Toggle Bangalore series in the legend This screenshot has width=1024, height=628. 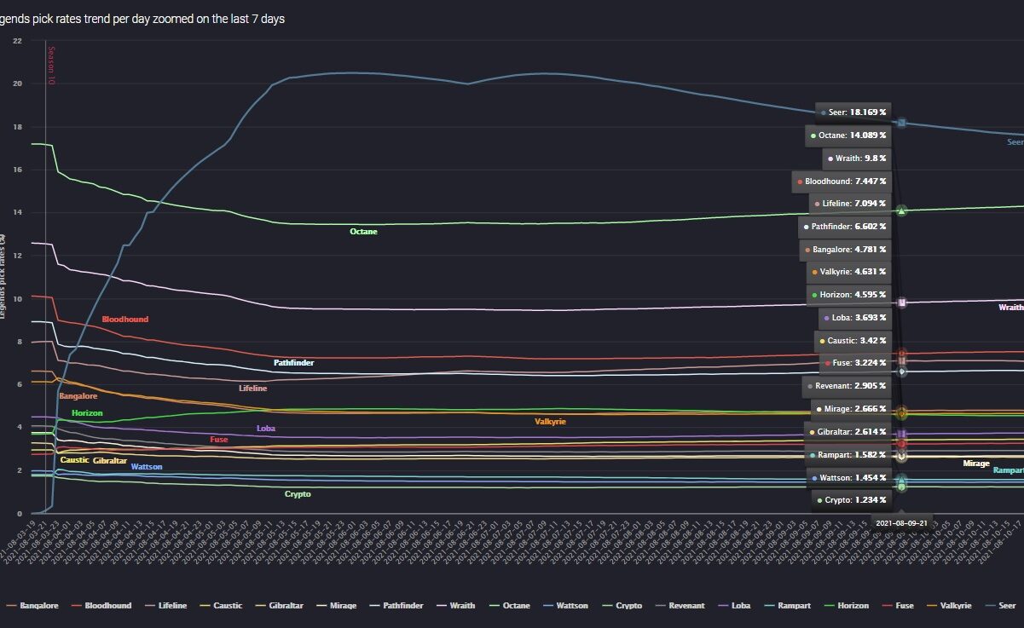(32, 606)
